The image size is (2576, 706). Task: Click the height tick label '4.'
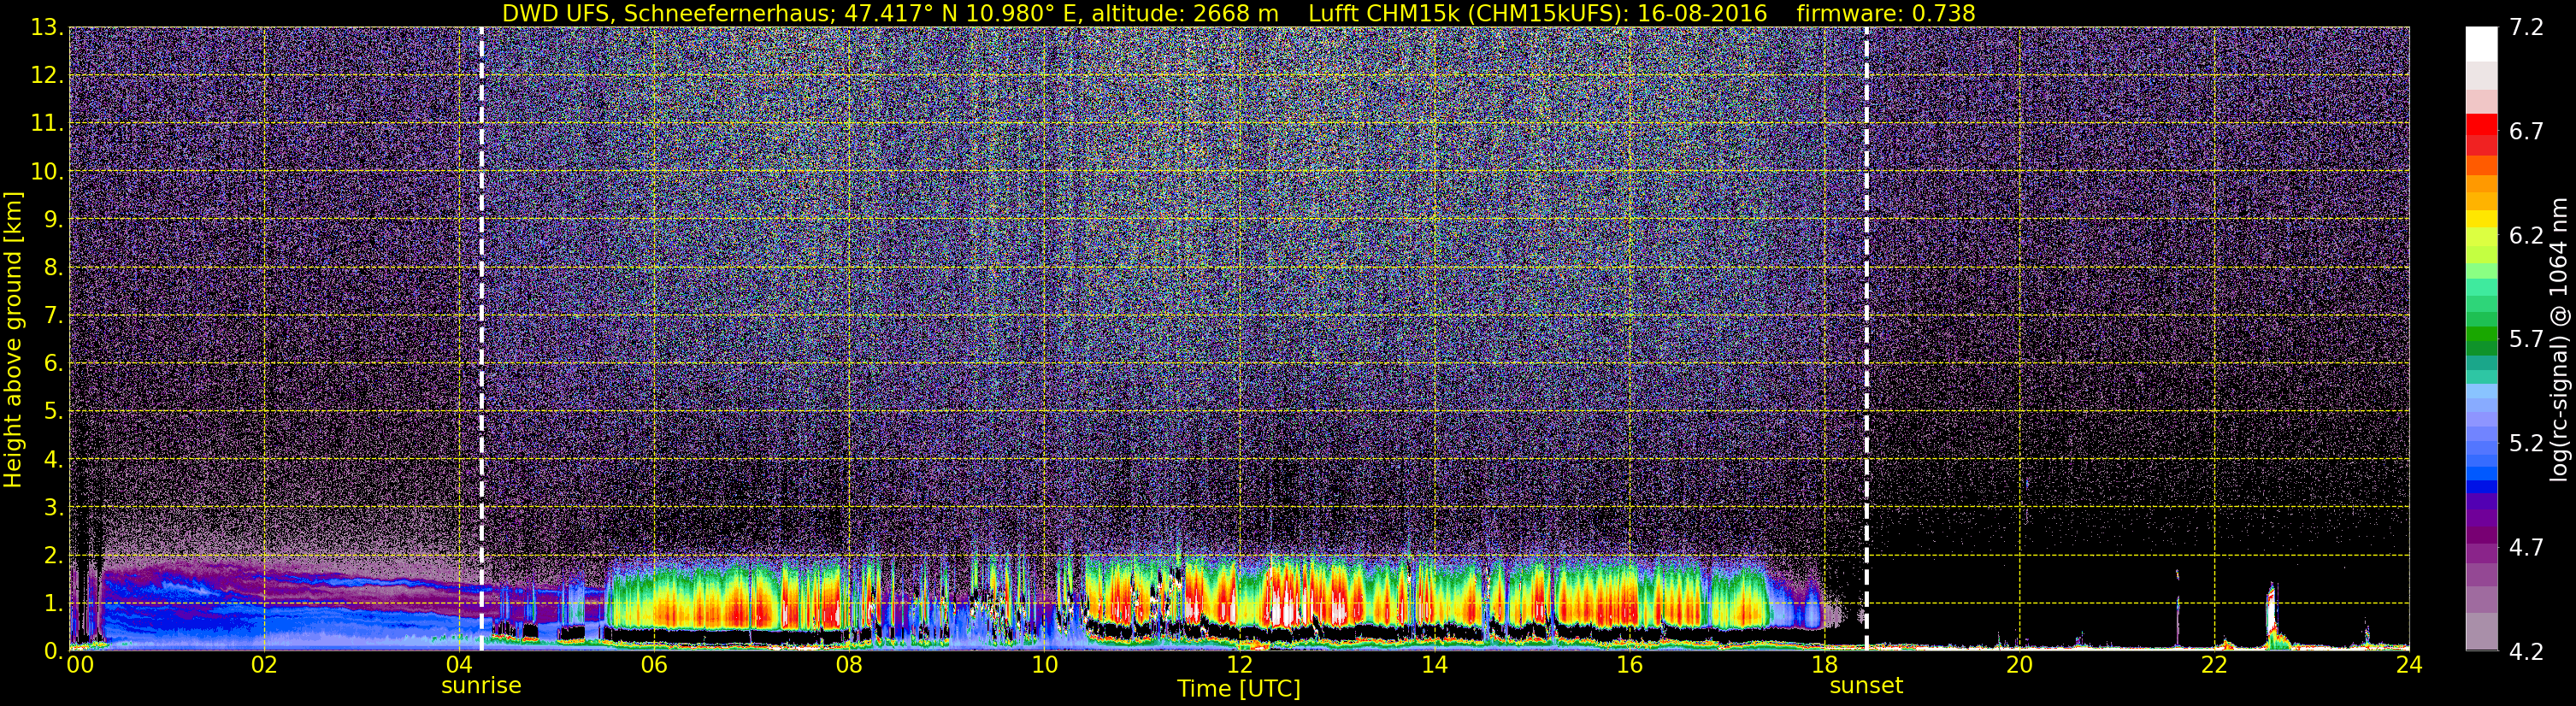click(54, 459)
